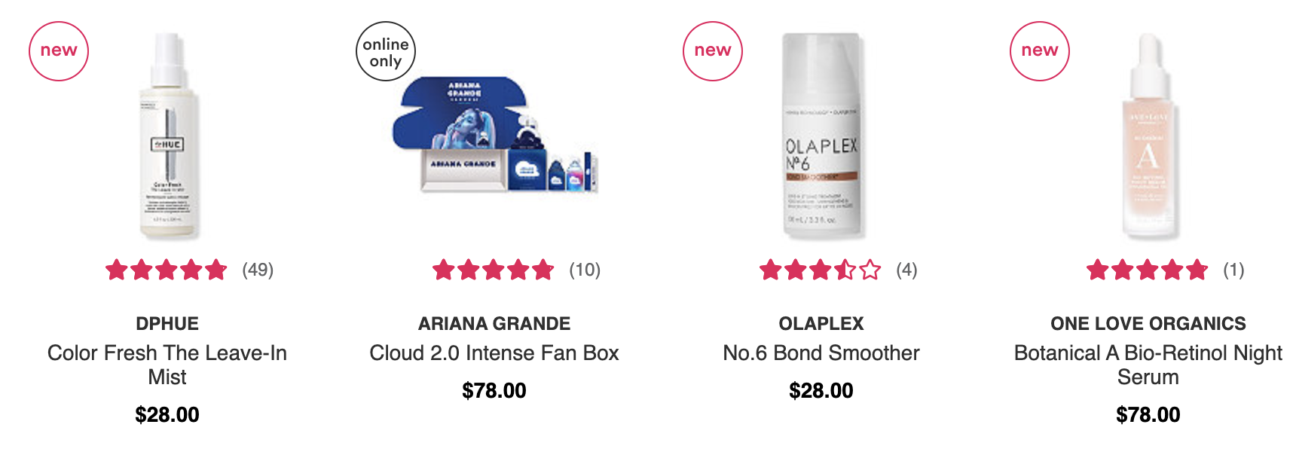Open the 10 reviews count link
Image resolution: width=1296 pixels, height=458 pixels.
pos(585,270)
